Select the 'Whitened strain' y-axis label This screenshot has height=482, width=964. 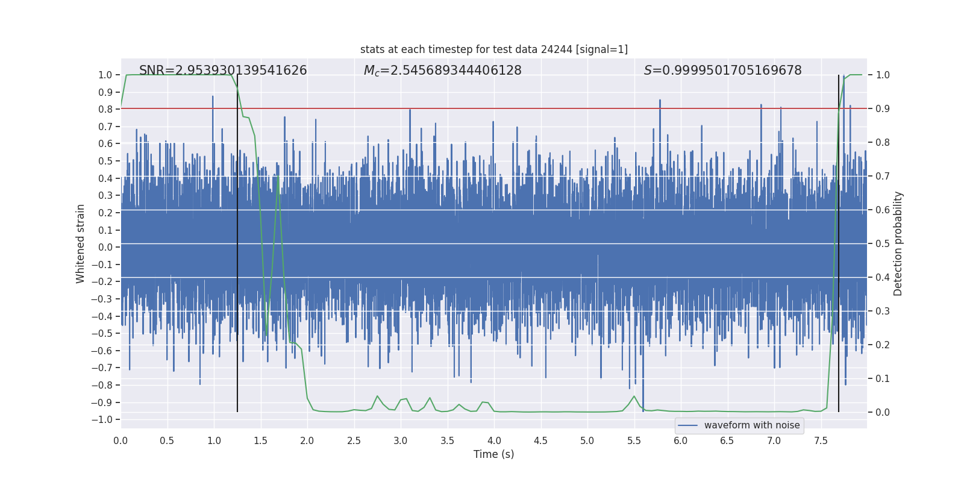click(x=81, y=243)
